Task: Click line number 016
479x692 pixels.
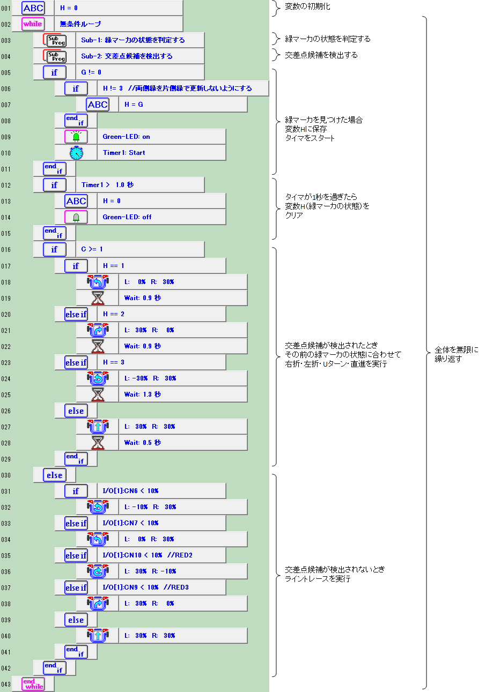Action: tap(6, 249)
